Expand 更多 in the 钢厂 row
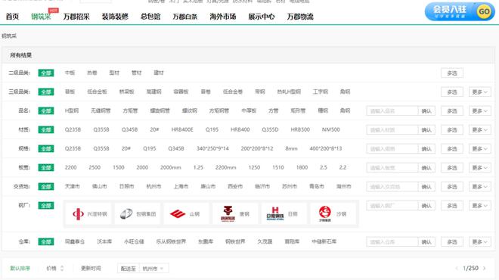 coord(479,206)
